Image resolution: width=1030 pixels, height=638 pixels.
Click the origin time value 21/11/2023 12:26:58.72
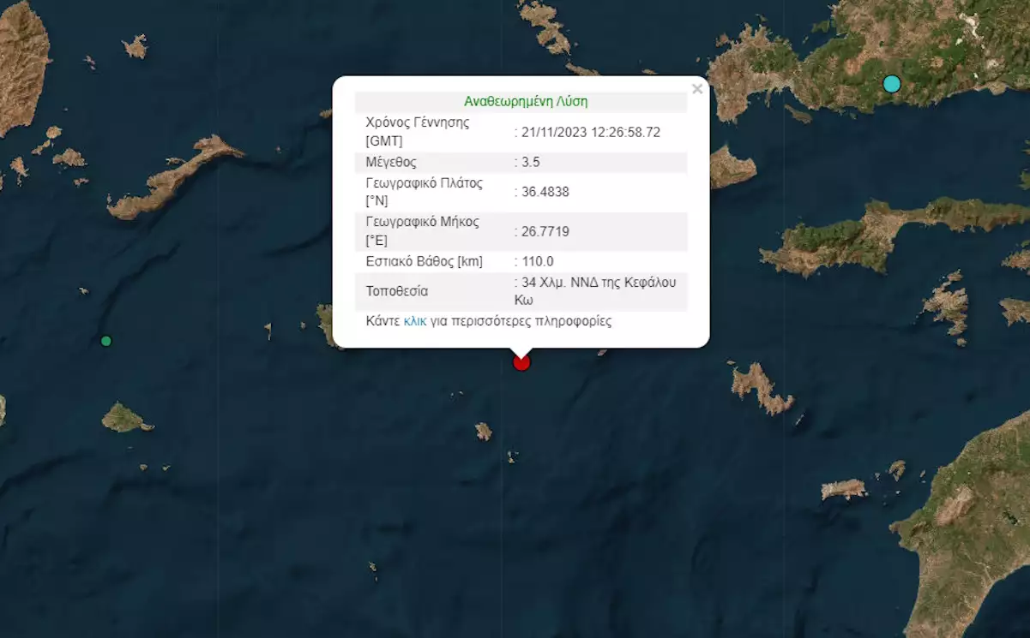[590, 132]
